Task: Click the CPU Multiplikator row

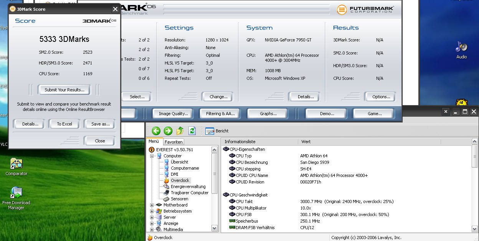Action: pyautogui.click(x=346, y=208)
